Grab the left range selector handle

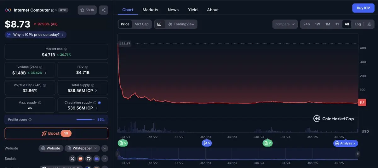(118, 154)
